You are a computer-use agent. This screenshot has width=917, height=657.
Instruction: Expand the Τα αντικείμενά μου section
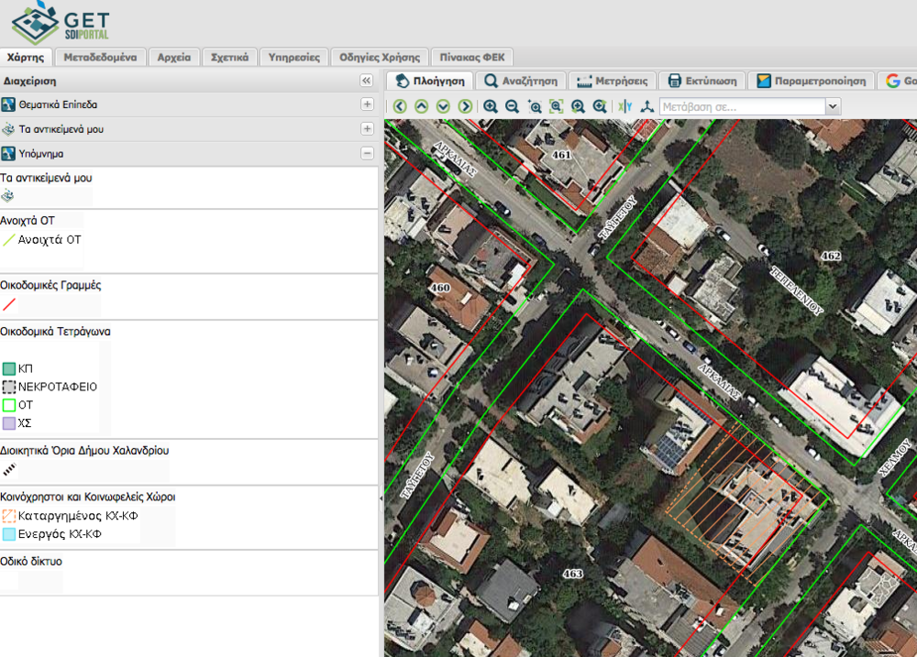pyautogui.click(x=367, y=129)
